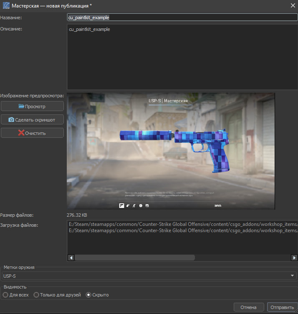Click the right arrow of the file list scrollbar
This screenshot has width=298, height=314.
pos(294,258)
